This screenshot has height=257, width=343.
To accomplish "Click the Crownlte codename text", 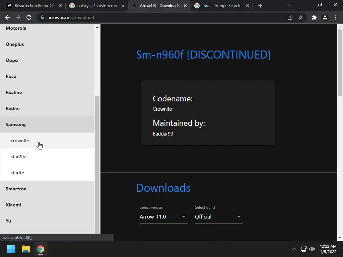I will pyautogui.click(x=162, y=109).
